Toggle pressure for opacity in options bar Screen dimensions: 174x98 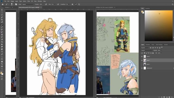click(x=46, y=4)
